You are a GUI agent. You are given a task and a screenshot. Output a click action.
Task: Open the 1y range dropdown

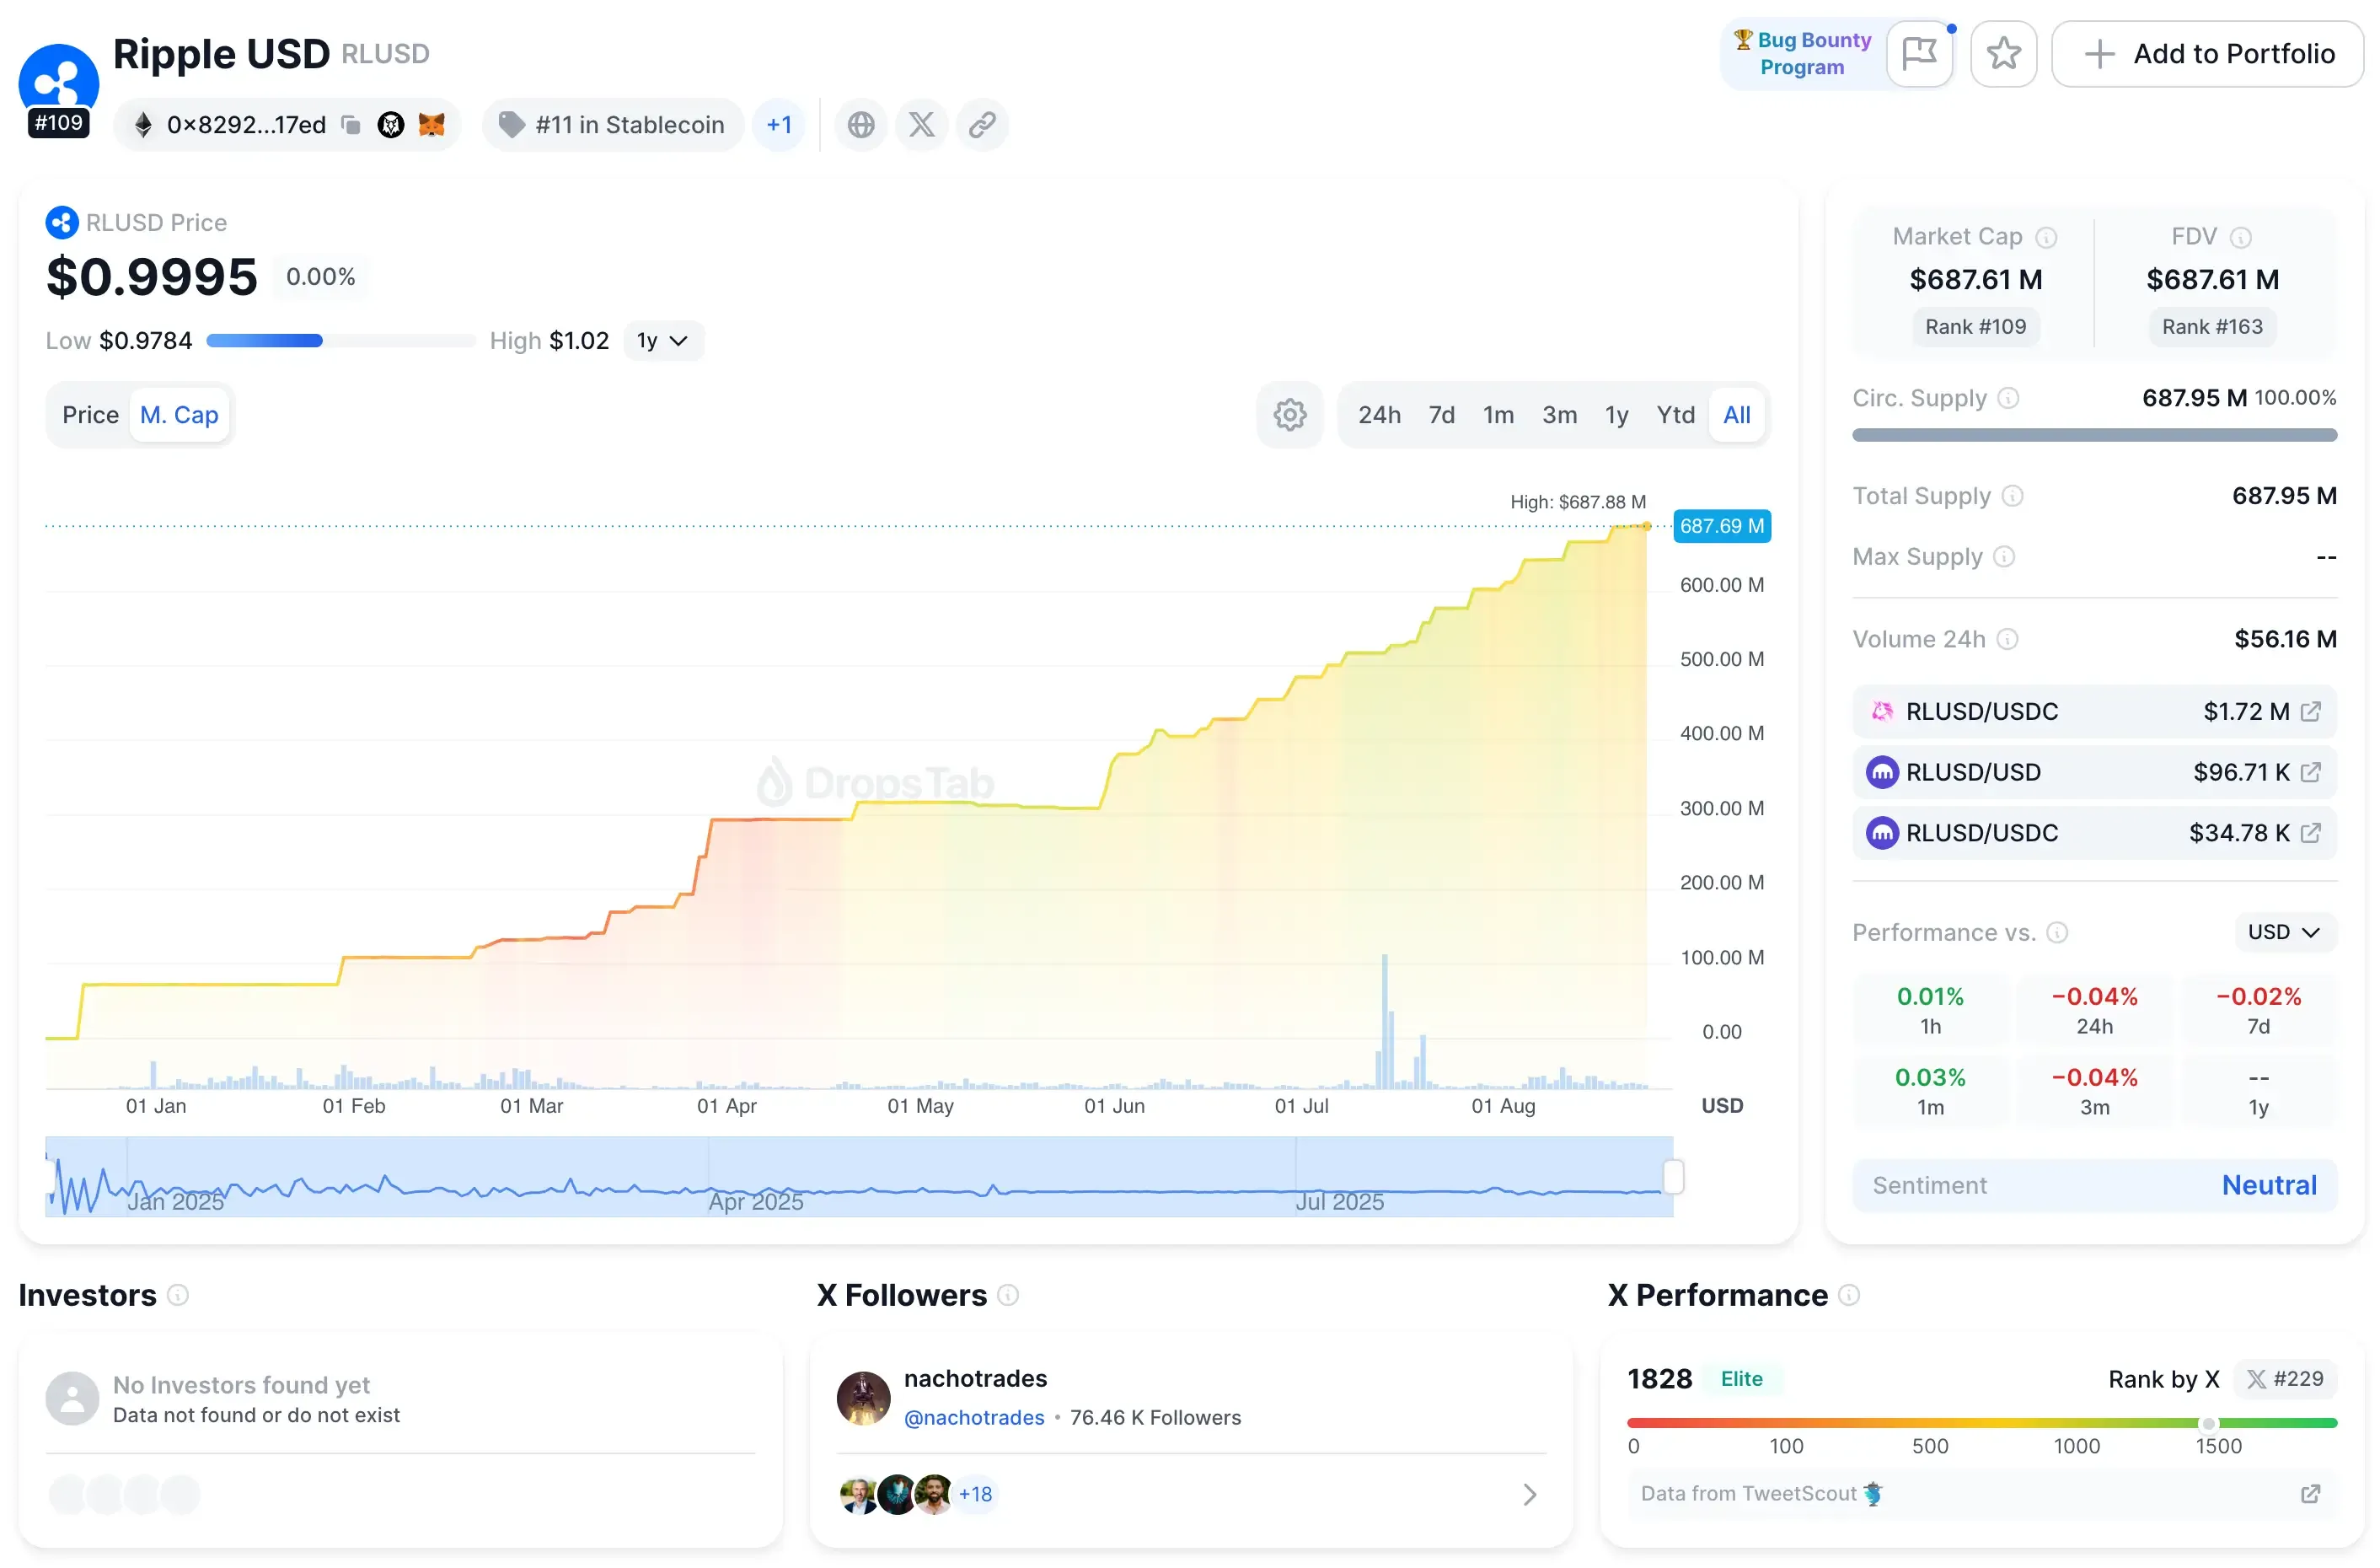(x=663, y=340)
